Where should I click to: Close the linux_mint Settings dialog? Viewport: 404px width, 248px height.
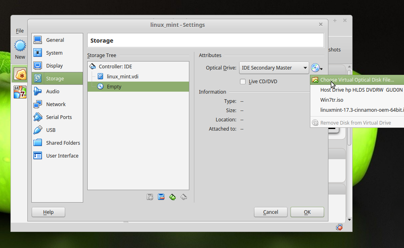point(321,24)
